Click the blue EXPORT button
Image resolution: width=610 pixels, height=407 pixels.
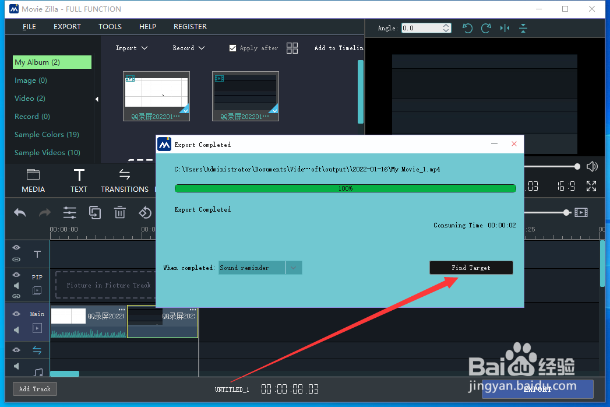(538, 389)
